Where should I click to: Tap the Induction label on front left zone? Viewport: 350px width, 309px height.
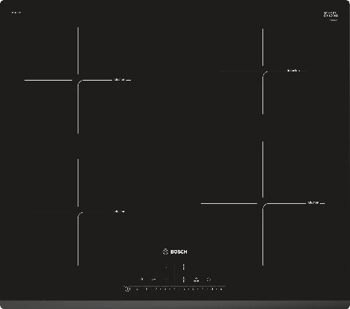click(x=120, y=212)
